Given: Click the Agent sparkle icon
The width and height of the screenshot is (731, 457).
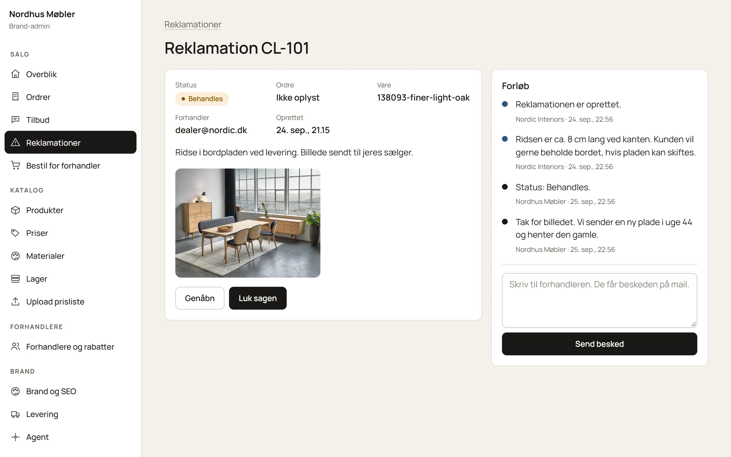Looking at the screenshot, I should [x=15, y=437].
